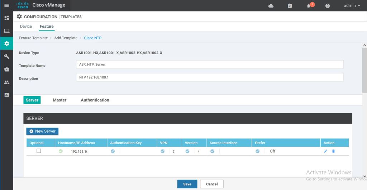This screenshot has width=367, height=190.
Task: Delete the NTP server row trash icon
Action: click(333, 151)
